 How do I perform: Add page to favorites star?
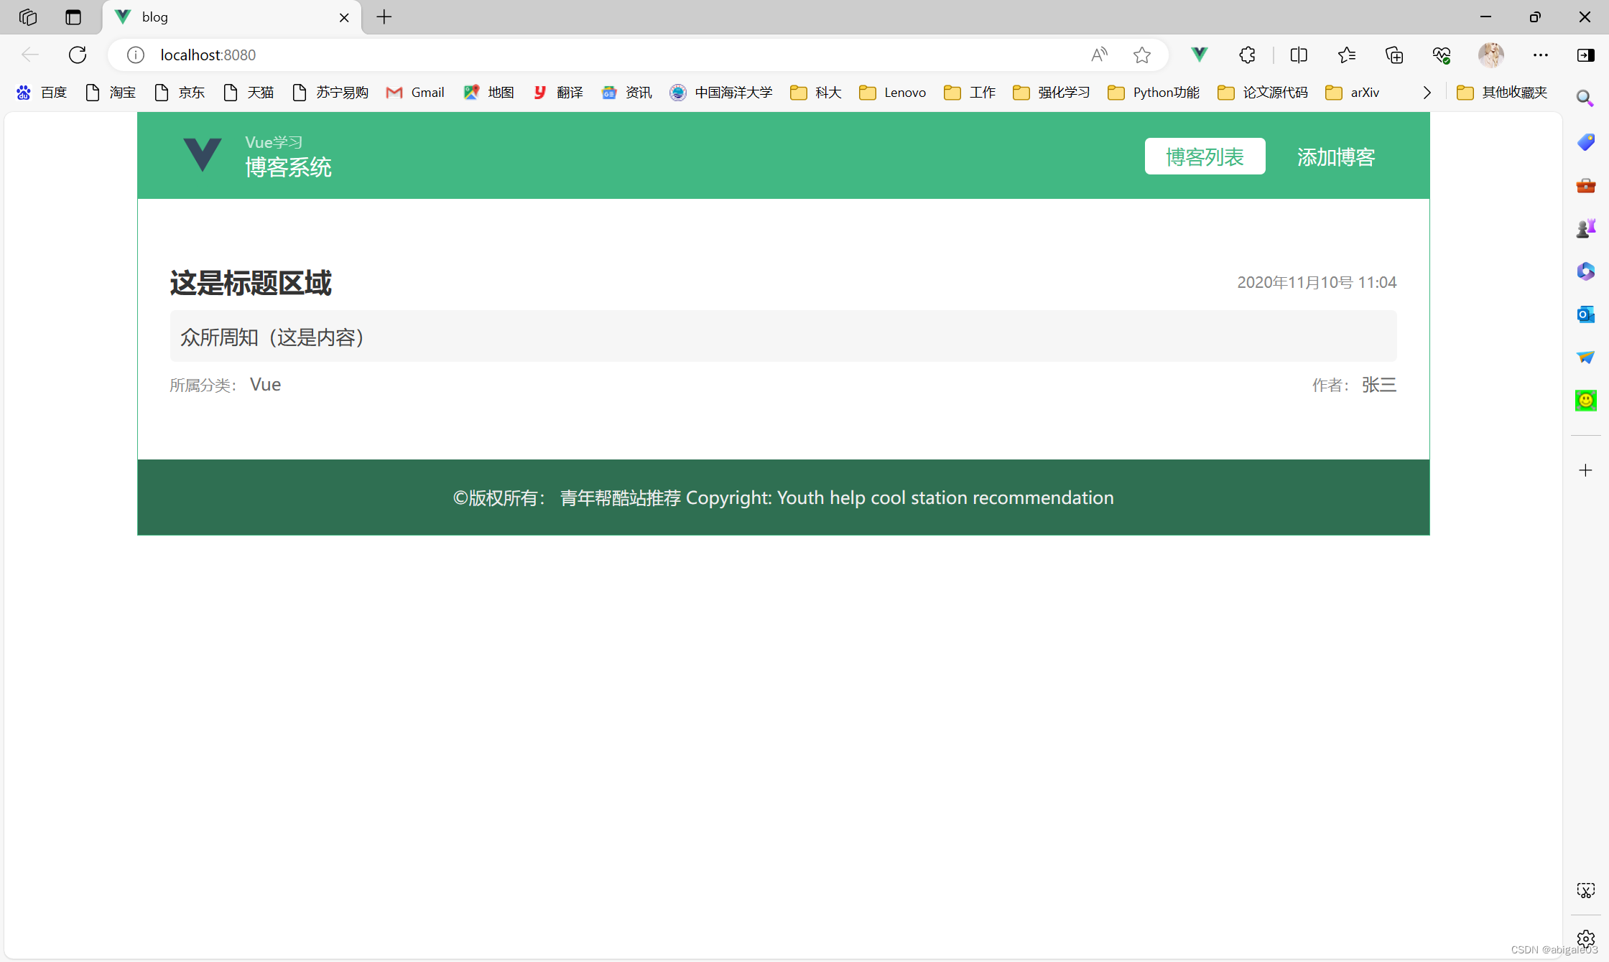(1141, 55)
